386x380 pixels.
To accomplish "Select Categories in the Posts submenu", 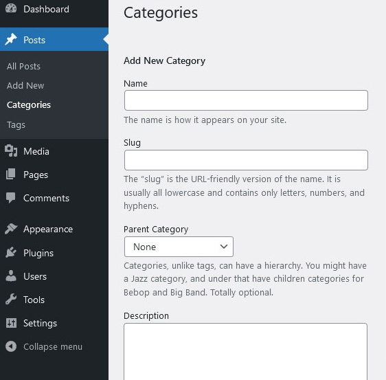I will tap(29, 105).
